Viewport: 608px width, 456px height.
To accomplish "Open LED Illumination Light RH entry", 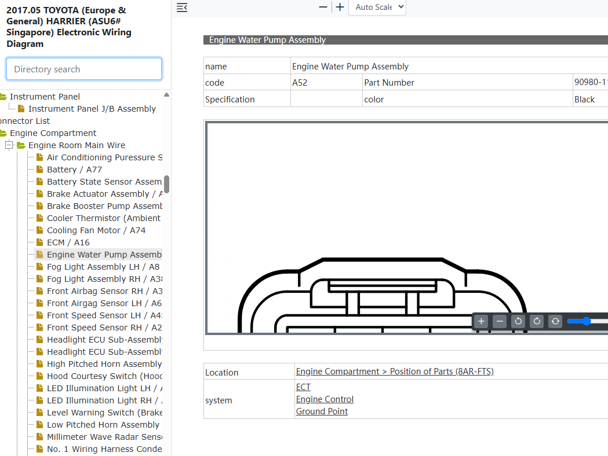I will click(104, 400).
